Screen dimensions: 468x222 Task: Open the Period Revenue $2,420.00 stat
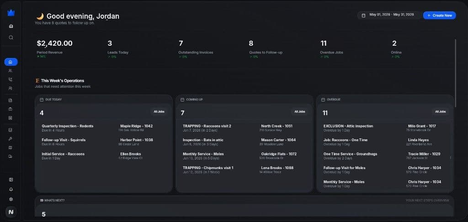(x=55, y=48)
